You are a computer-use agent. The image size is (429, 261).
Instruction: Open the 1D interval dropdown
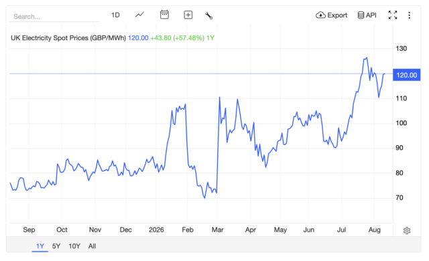[x=115, y=15]
